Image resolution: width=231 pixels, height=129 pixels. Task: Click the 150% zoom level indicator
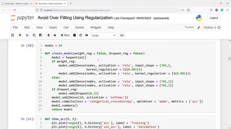[x=182, y=10]
